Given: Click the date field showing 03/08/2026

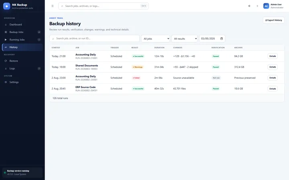Looking at the screenshot, I should [x=212, y=38].
